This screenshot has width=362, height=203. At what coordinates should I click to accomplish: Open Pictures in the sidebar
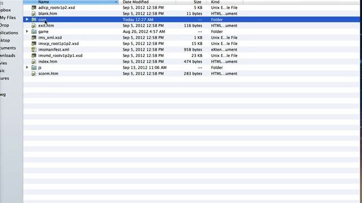pyautogui.click(x=5, y=78)
